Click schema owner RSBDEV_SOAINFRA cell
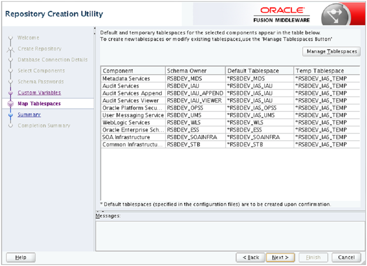367x266 pixels. [195, 137]
